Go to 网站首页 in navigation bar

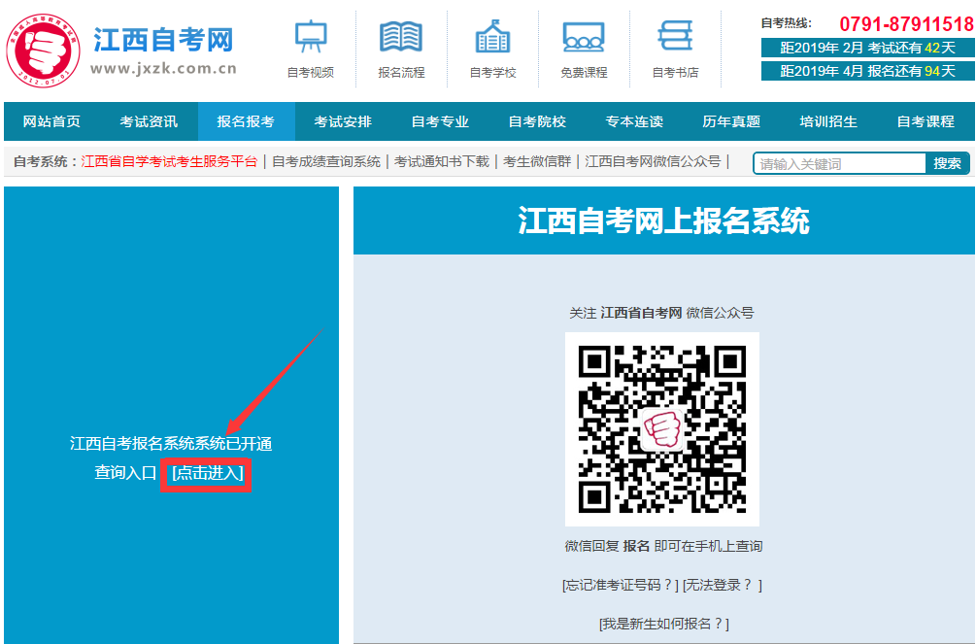click(x=52, y=121)
